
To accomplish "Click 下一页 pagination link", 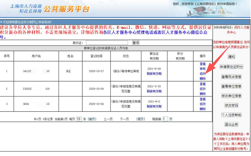I will [x=124, y=119].
